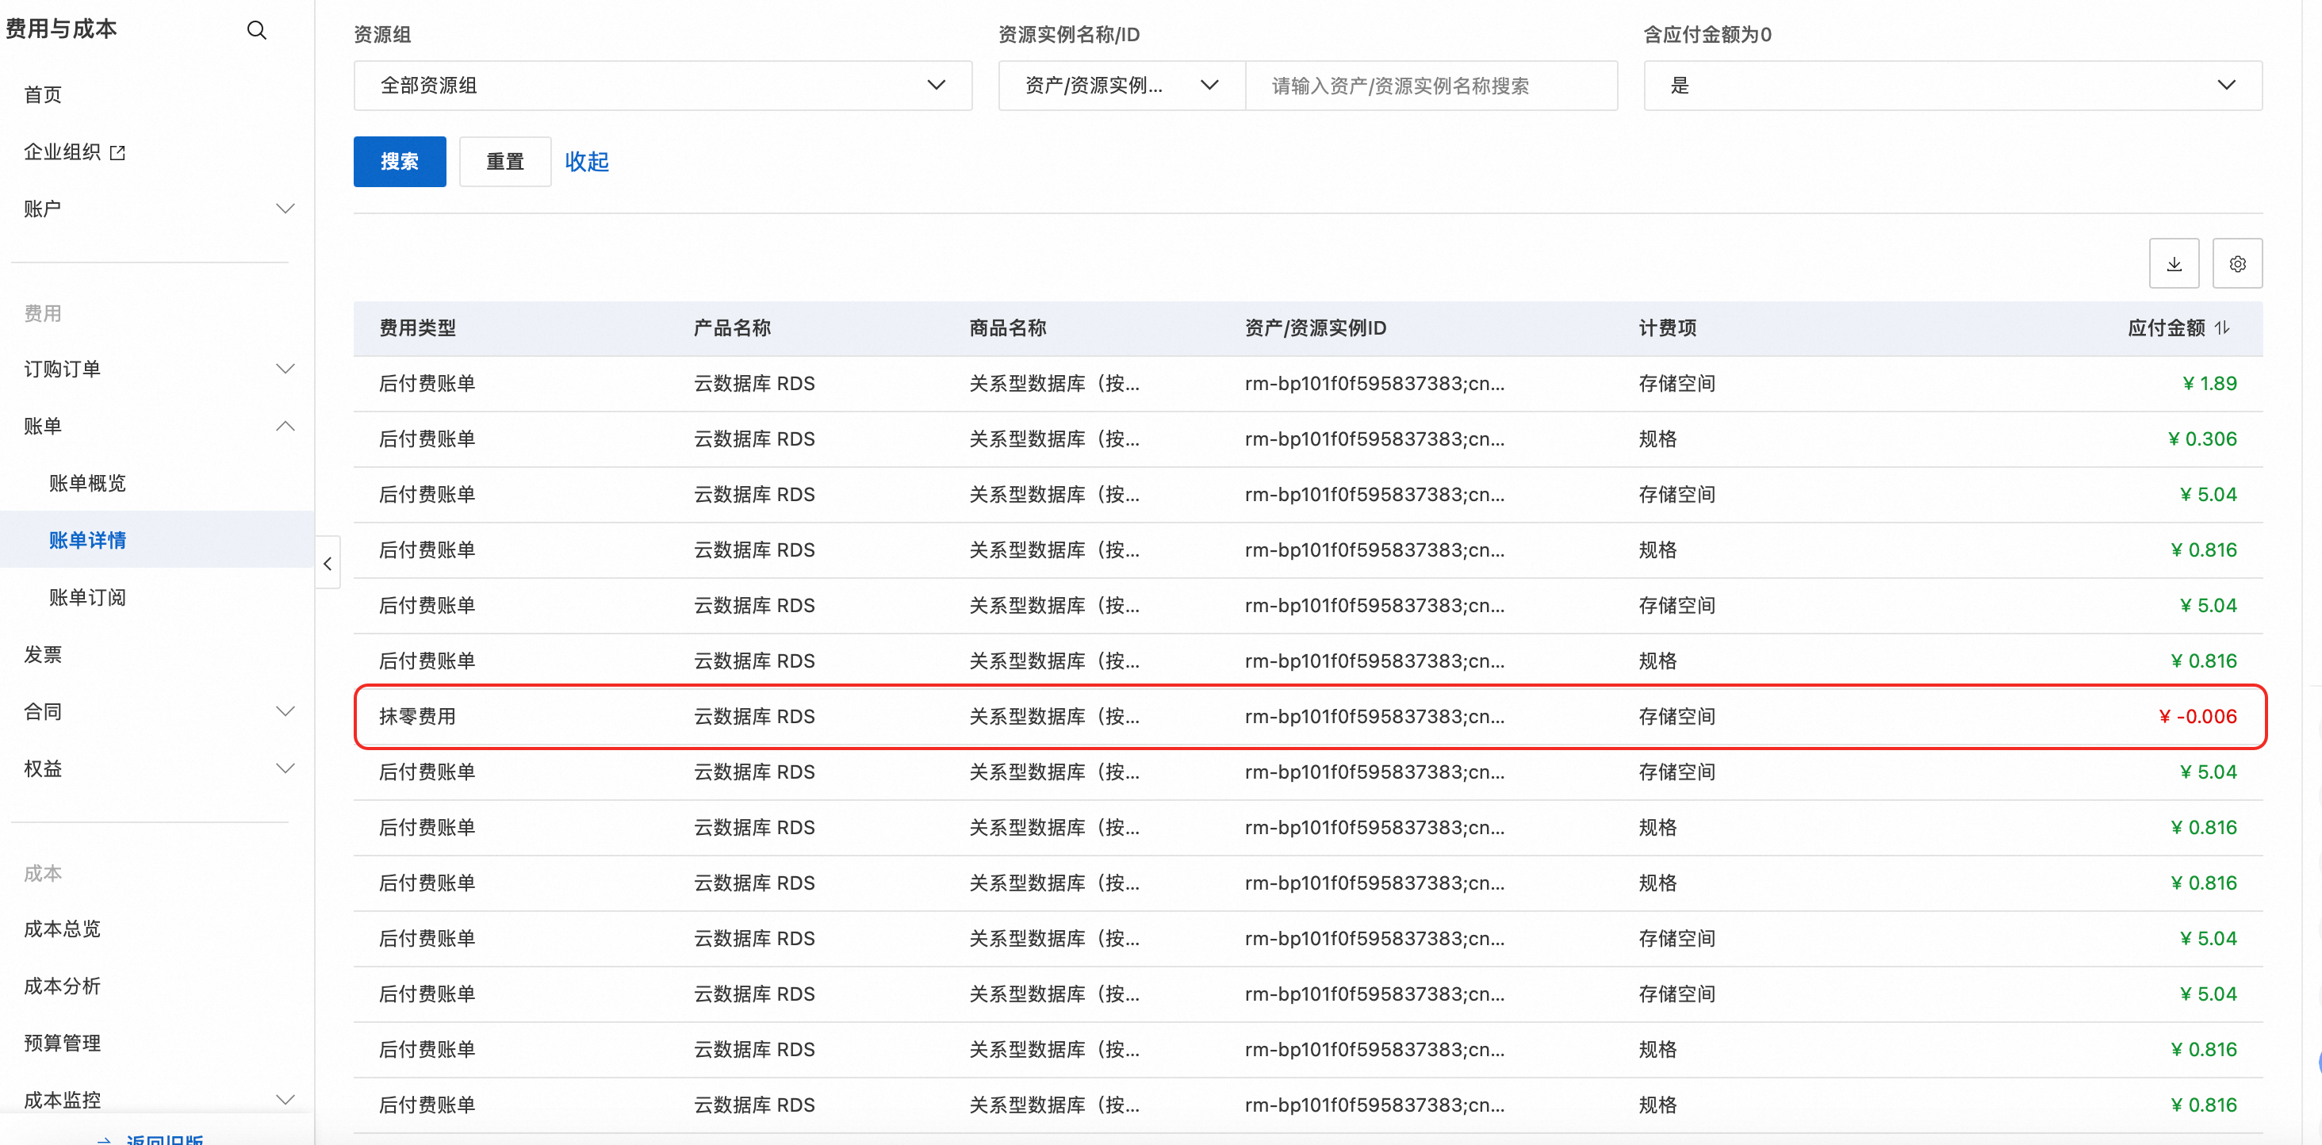The height and width of the screenshot is (1145, 2322).
Task: Open the 全部资源组 dropdown
Action: point(661,86)
